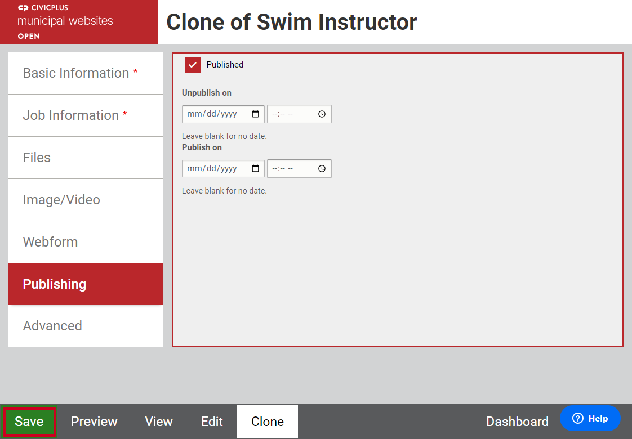The width and height of the screenshot is (632, 439).
Task: Select Edit in the bottom toolbar
Action: (212, 422)
